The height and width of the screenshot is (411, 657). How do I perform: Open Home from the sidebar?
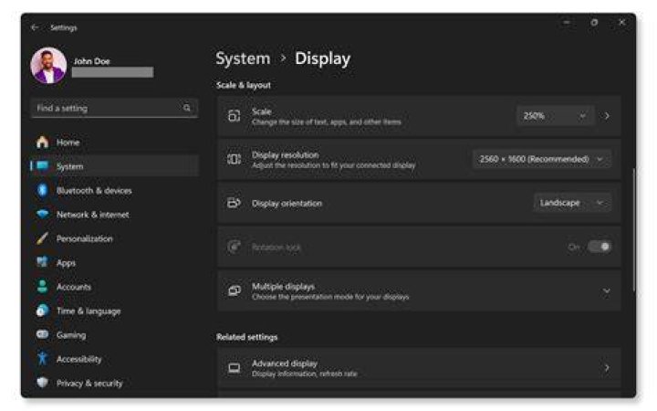click(114, 142)
